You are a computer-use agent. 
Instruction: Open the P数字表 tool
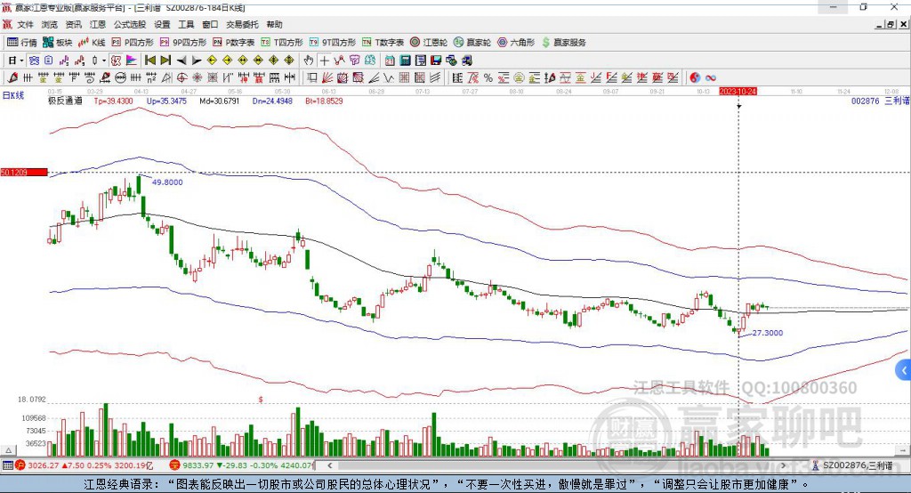(x=234, y=43)
